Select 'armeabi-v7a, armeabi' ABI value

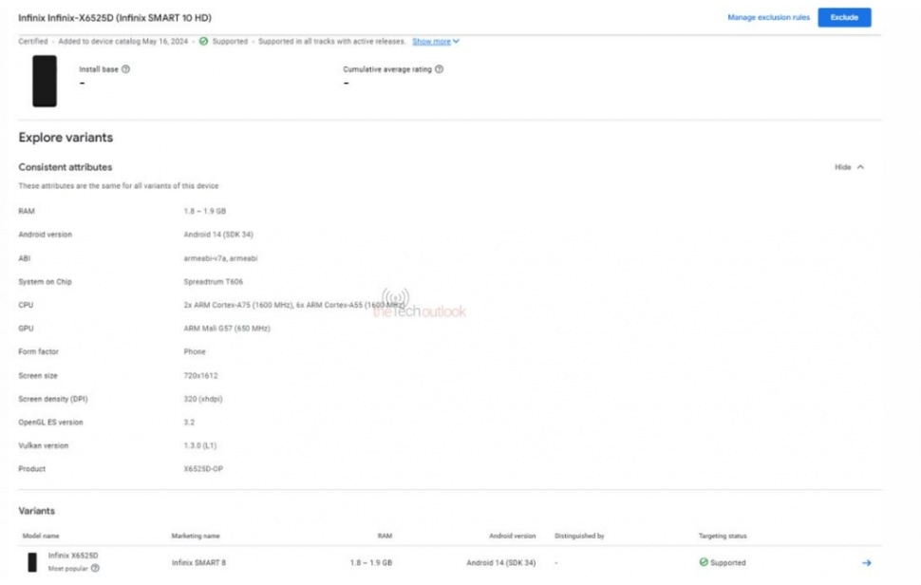pos(220,258)
